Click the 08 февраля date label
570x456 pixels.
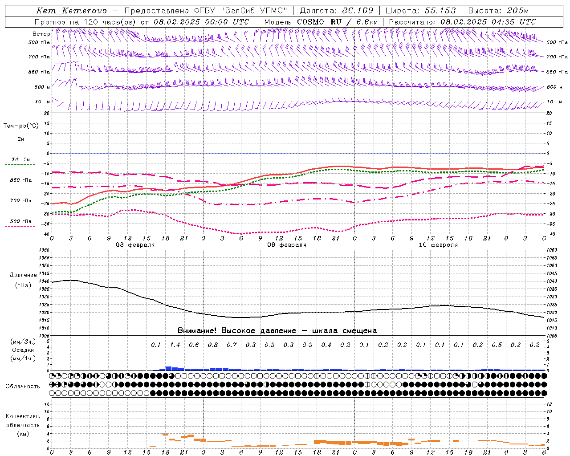pyautogui.click(x=135, y=245)
